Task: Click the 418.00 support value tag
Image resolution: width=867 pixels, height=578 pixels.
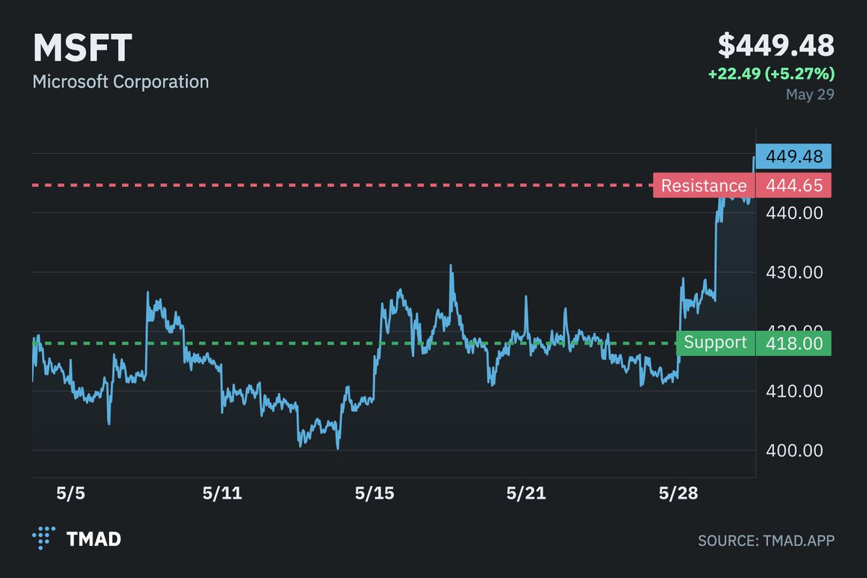Action: (x=793, y=343)
